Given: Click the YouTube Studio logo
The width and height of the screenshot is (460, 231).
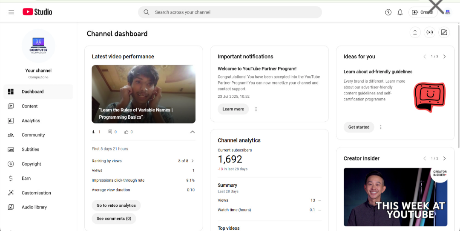Looking at the screenshot, I should pyautogui.click(x=37, y=12).
